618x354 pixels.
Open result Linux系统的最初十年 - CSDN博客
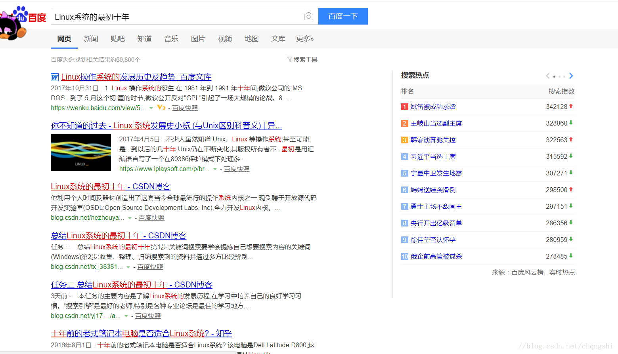111,187
